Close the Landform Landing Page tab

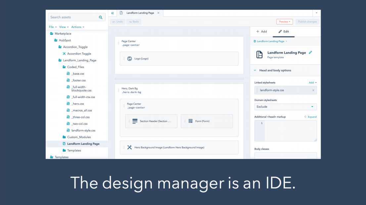click(158, 13)
